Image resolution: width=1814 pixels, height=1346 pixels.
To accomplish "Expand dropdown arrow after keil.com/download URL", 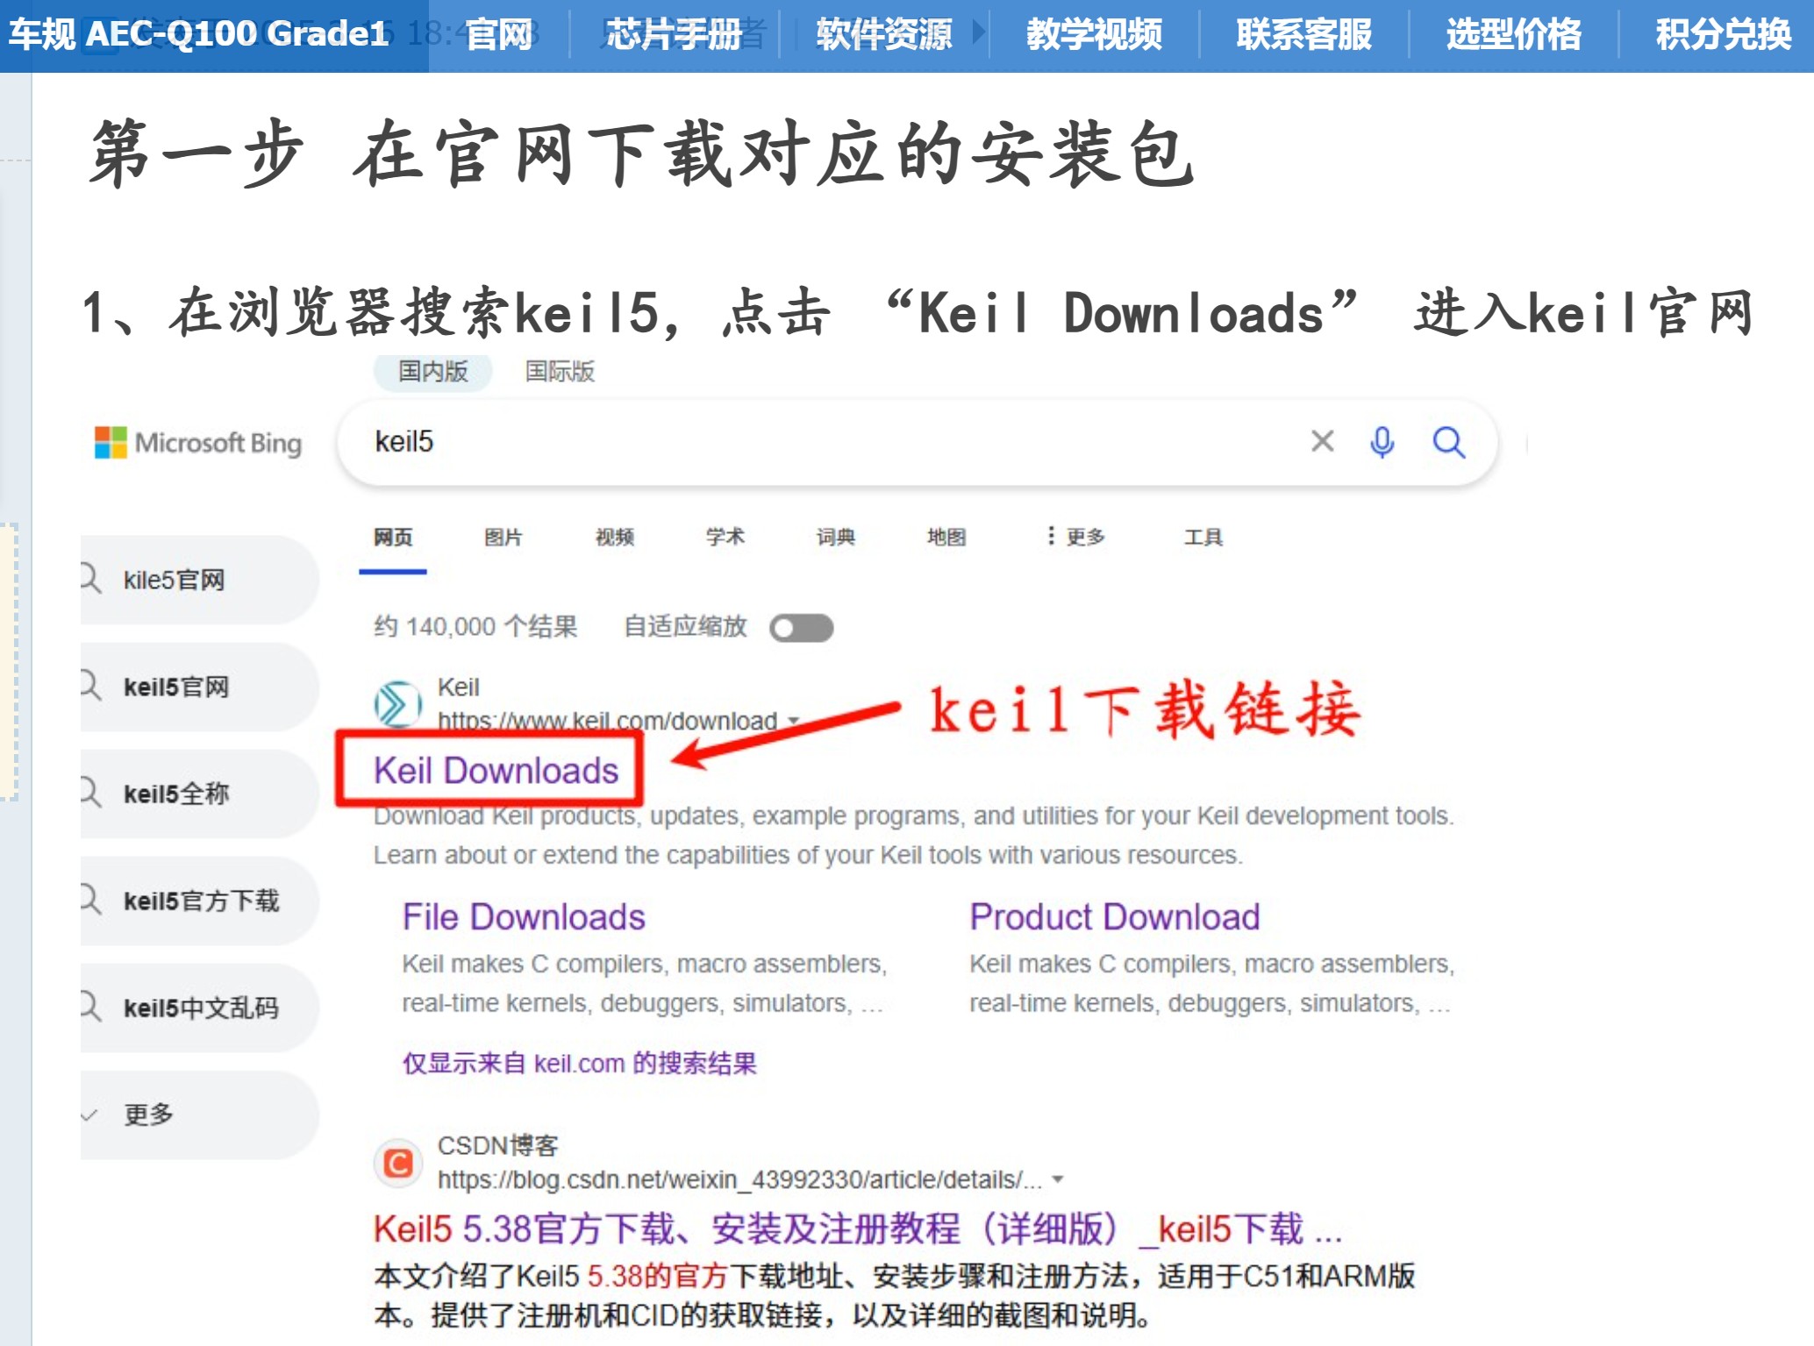I will (x=794, y=721).
